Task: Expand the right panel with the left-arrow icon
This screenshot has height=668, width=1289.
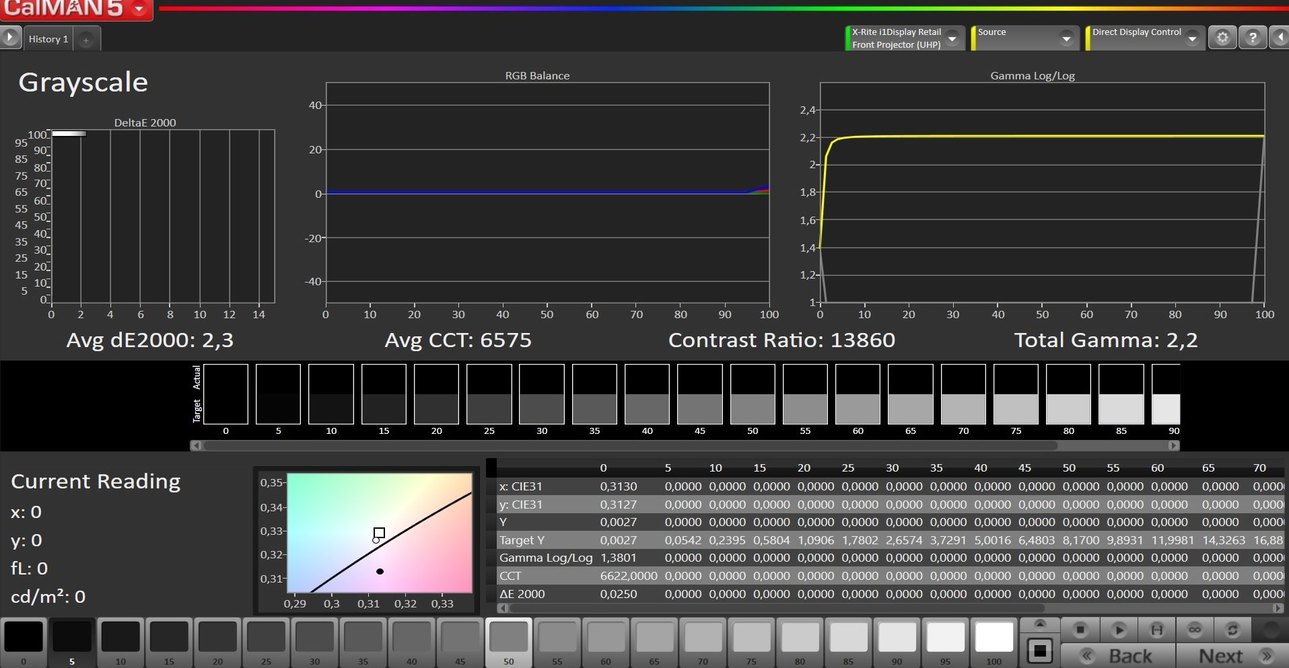Action: 1280,38
